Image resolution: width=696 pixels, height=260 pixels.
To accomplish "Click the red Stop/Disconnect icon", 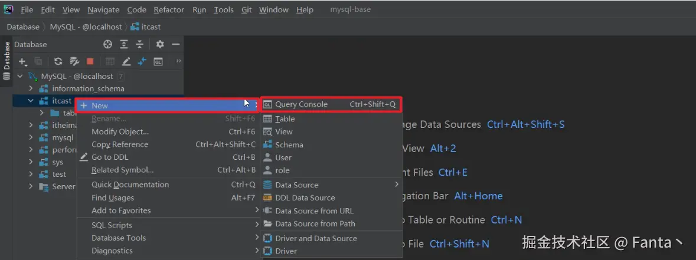I will [90, 61].
